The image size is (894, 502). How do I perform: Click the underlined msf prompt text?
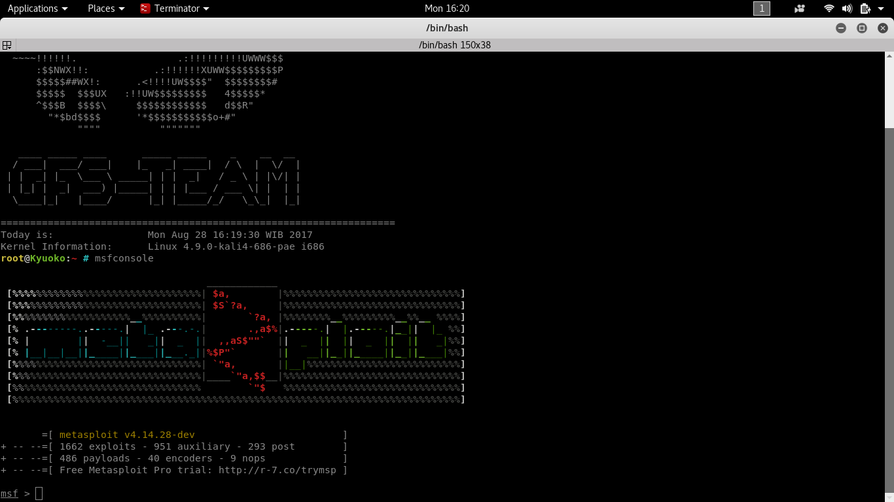click(x=9, y=494)
